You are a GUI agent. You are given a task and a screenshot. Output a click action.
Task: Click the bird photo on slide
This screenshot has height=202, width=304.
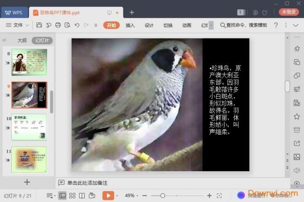click(137, 104)
